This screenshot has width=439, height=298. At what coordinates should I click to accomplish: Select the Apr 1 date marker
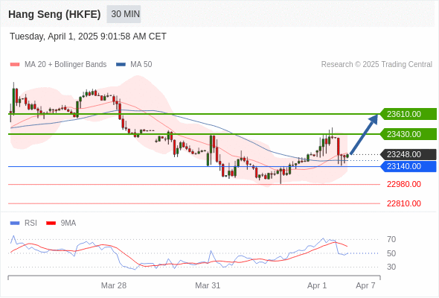[x=317, y=285]
